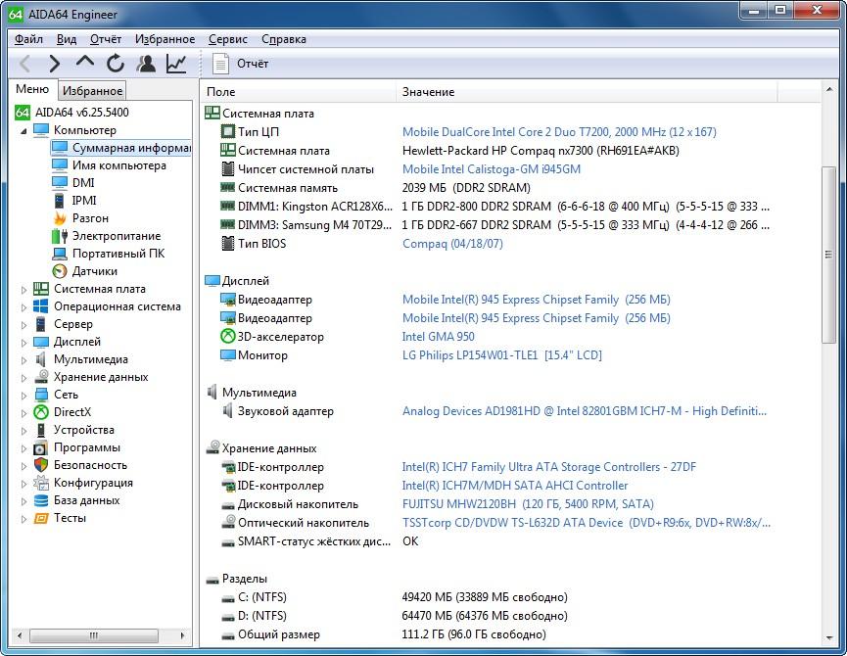847x656 pixels.
Task: Expand the Операционная система tree node
Action: point(24,307)
